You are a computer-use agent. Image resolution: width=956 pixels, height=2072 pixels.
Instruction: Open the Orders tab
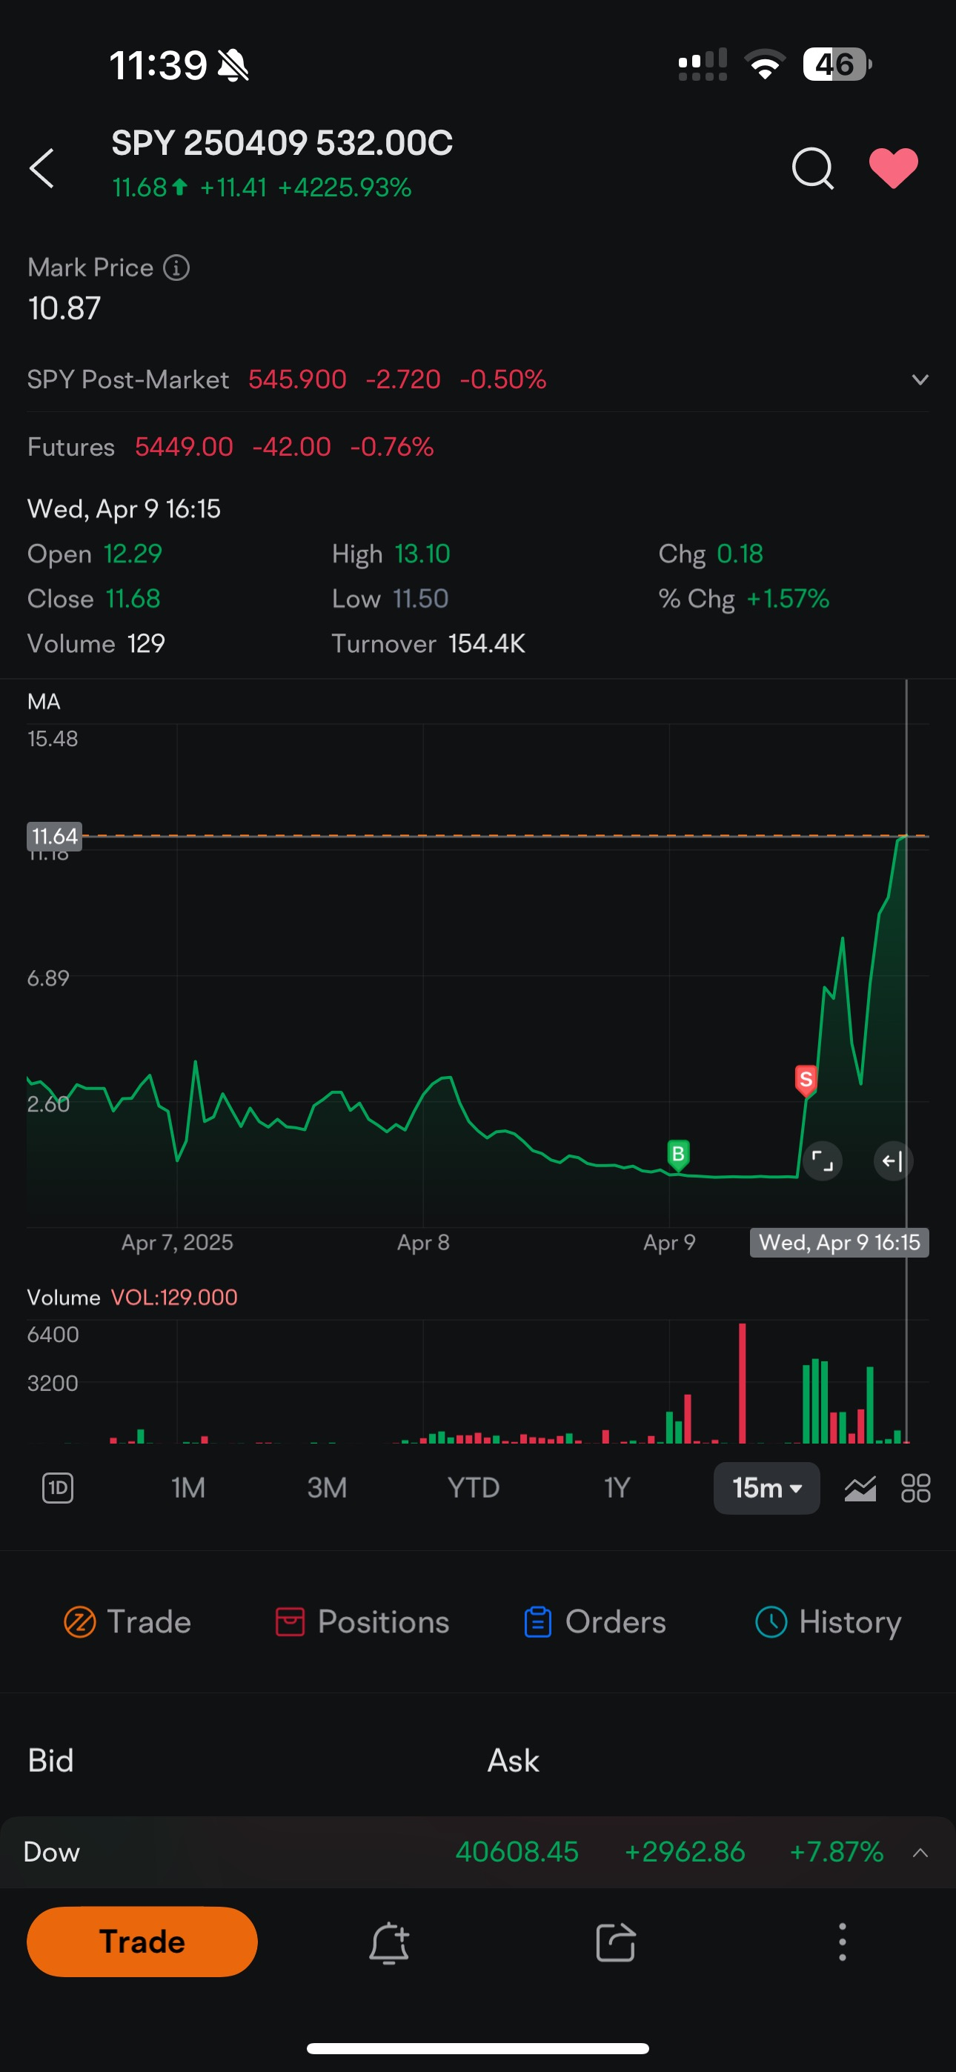594,1622
